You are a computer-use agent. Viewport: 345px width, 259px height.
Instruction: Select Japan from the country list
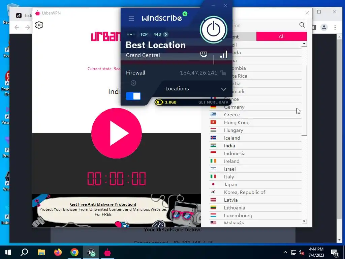click(255, 184)
